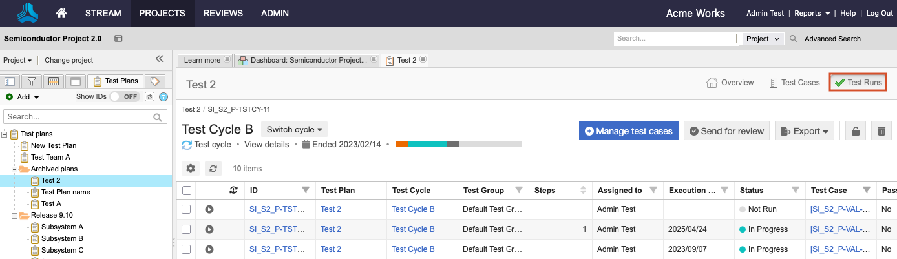Run the first test run with the play icon

click(x=209, y=209)
